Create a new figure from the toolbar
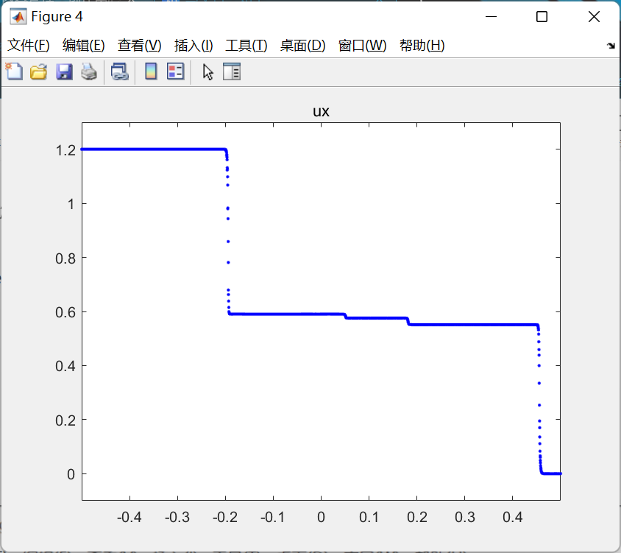This screenshot has width=621, height=553. tap(14, 71)
